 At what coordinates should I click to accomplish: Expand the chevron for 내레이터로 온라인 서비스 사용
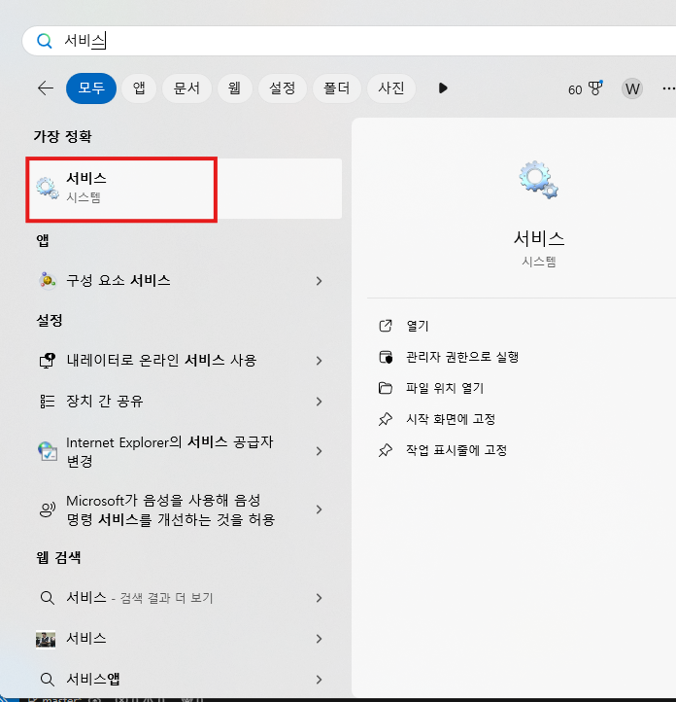pos(319,361)
